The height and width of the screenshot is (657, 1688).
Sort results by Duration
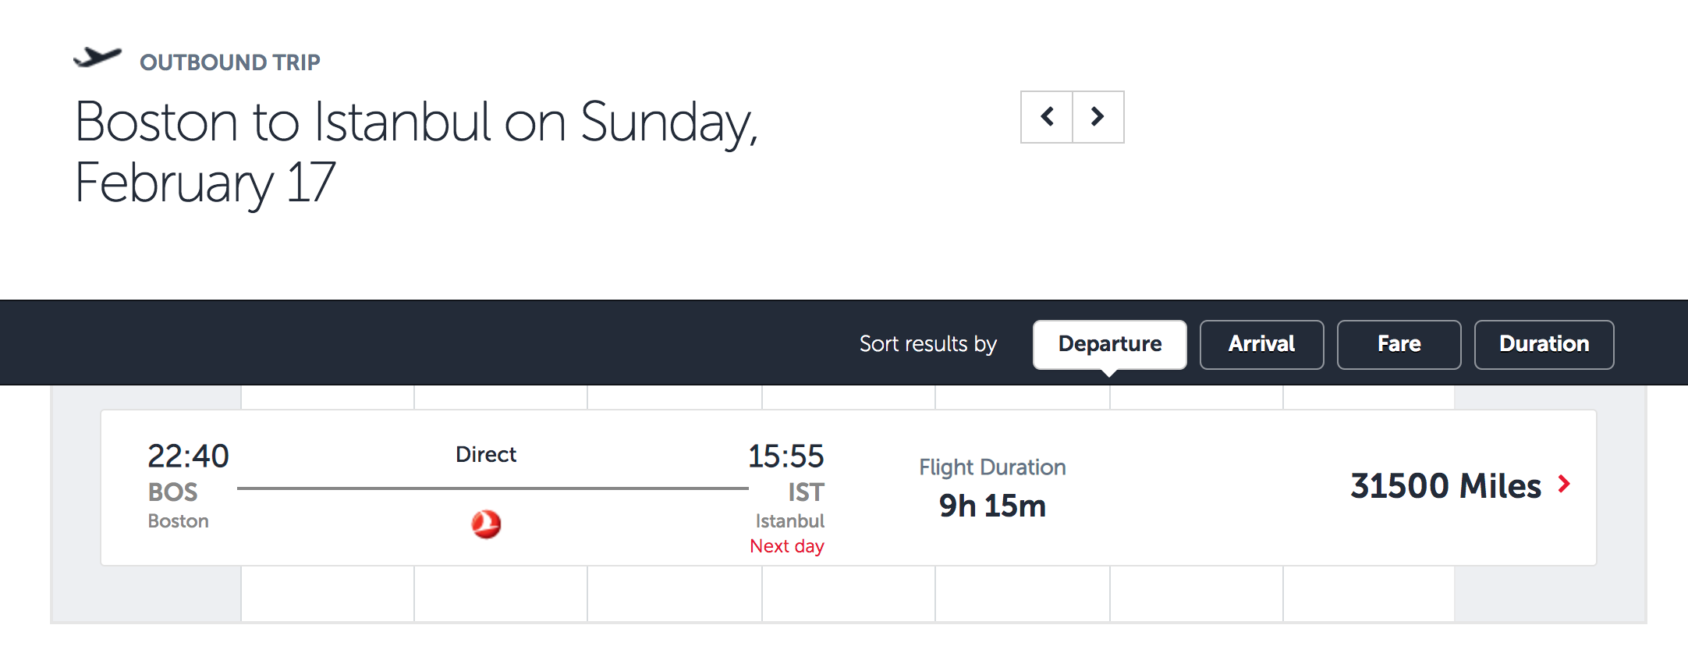(1544, 344)
